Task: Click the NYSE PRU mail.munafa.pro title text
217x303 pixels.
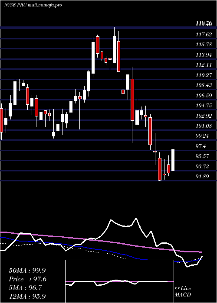Action: pyautogui.click(x=33, y=5)
